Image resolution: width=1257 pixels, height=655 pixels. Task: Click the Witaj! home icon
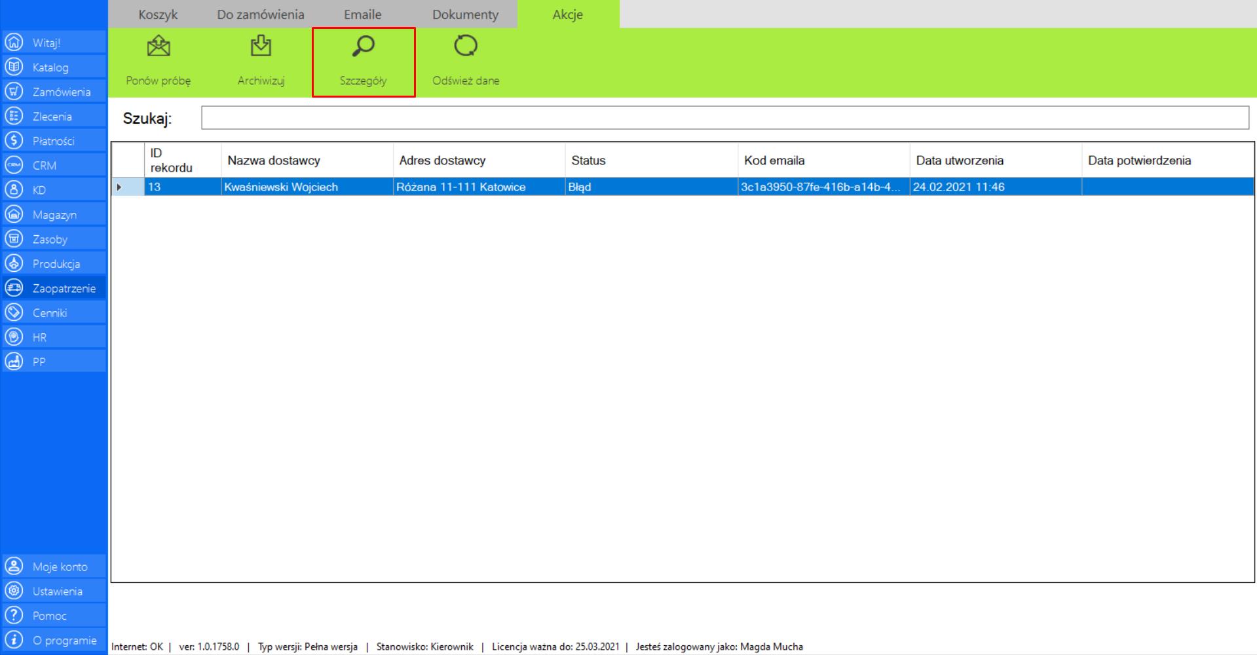[14, 43]
